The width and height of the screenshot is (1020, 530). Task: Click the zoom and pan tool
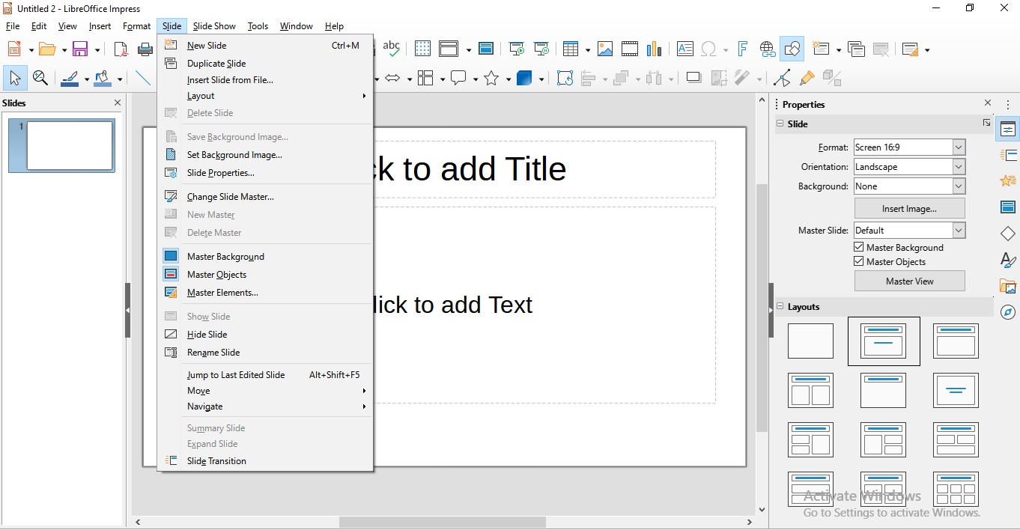40,78
